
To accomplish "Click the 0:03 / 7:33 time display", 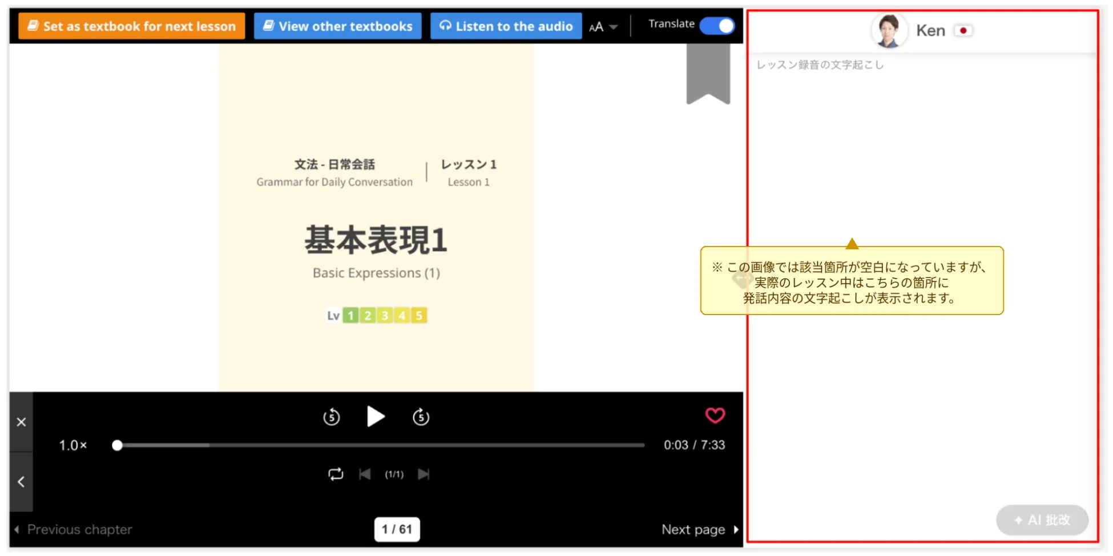I will (x=694, y=445).
